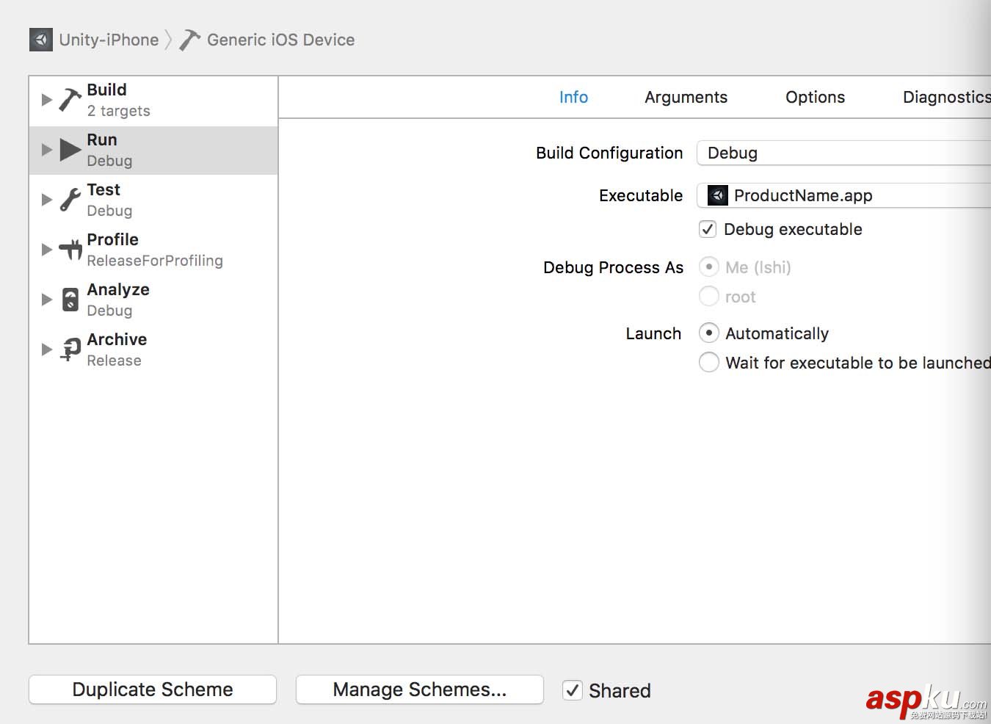Select the Automatically launch radio button
991x724 pixels.
pos(708,333)
